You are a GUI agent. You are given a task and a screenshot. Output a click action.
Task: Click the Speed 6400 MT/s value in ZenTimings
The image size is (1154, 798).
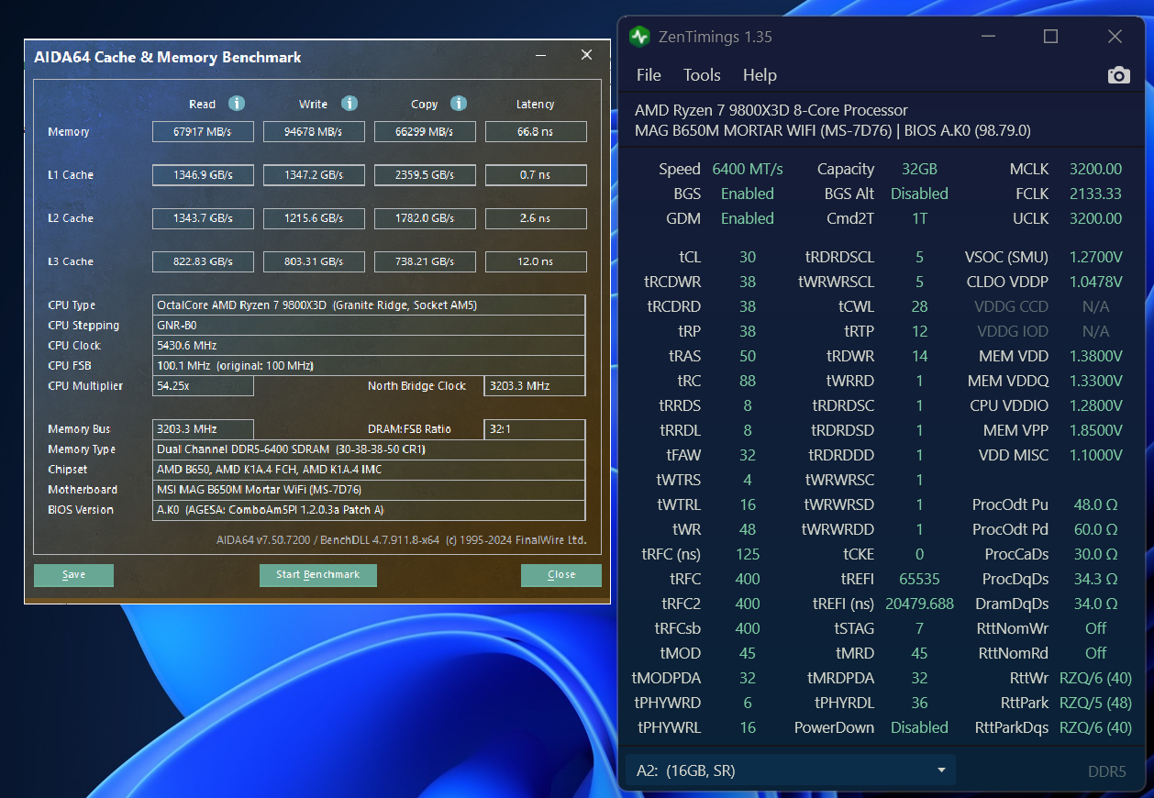tap(748, 169)
